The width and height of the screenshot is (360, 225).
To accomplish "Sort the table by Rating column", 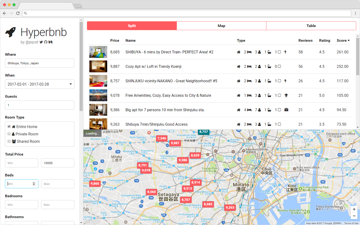I will coord(325,41).
